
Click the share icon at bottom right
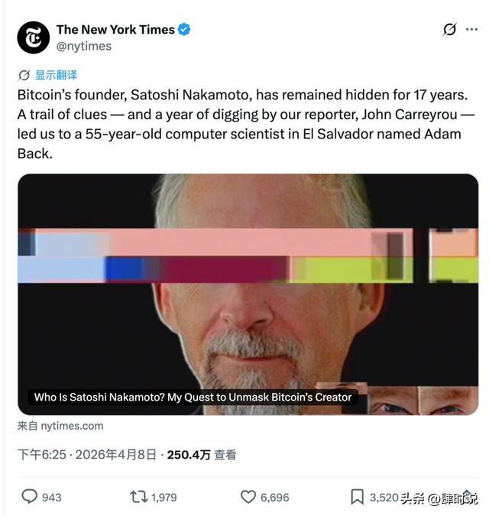coord(467,497)
